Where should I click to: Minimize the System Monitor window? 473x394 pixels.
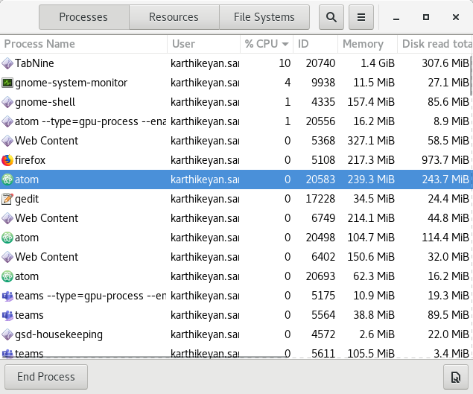click(396, 18)
